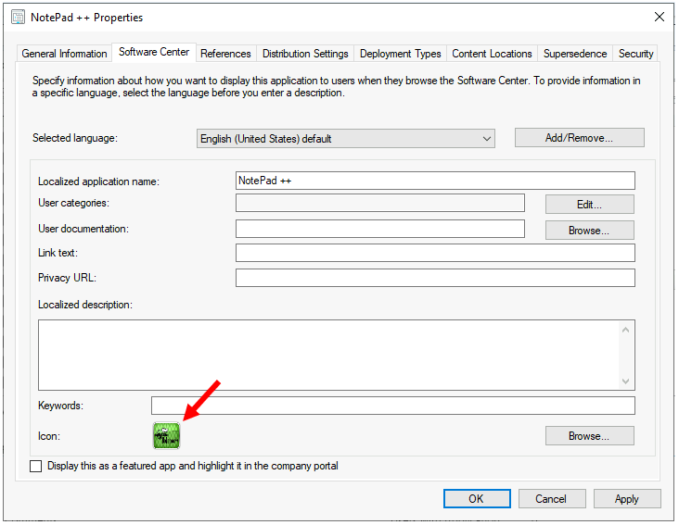Enable the featured app checkbox
The width and height of the screenshot is (679, 525).
pyautogui.click(x=36, y=466)
